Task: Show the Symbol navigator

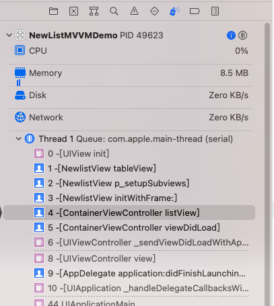Action: coord(94,11)
